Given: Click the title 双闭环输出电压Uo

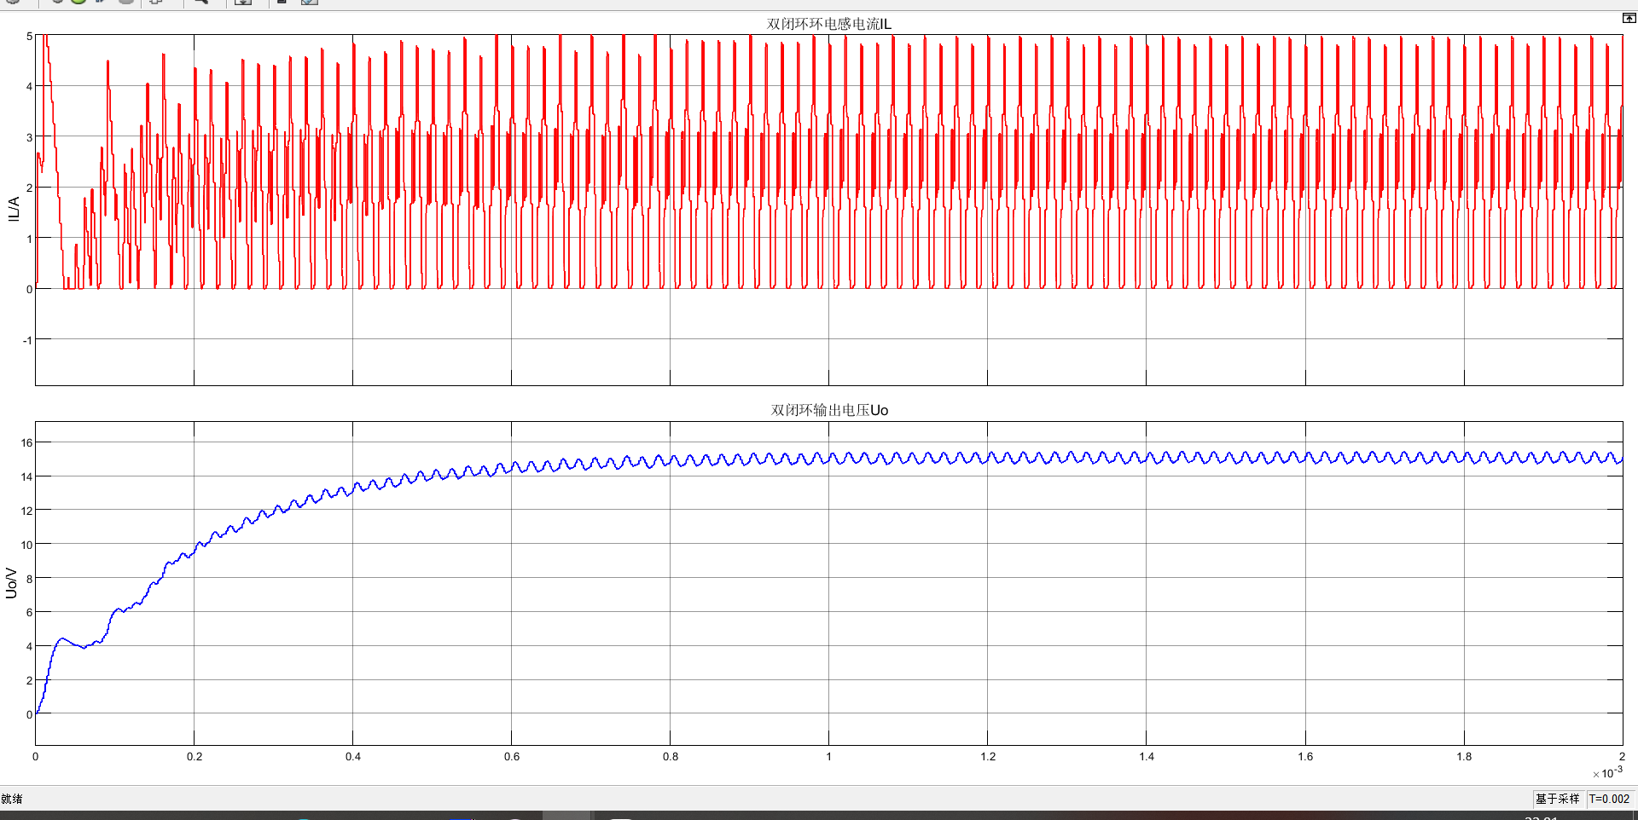Looking at the screenshot, I should [829, 410].
